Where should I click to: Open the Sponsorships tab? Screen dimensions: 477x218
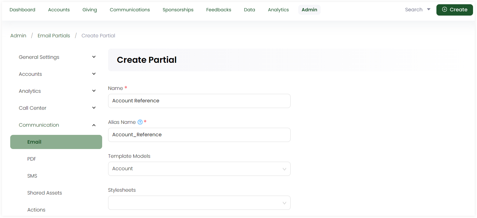[x=178, y=10]
